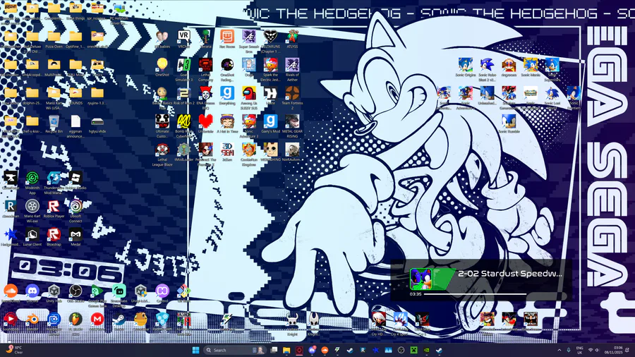The height and width of the screenshot is (357, 635).
Task: Open Risk of Rain 2 shortcut
Action: [x=184, y=95]
